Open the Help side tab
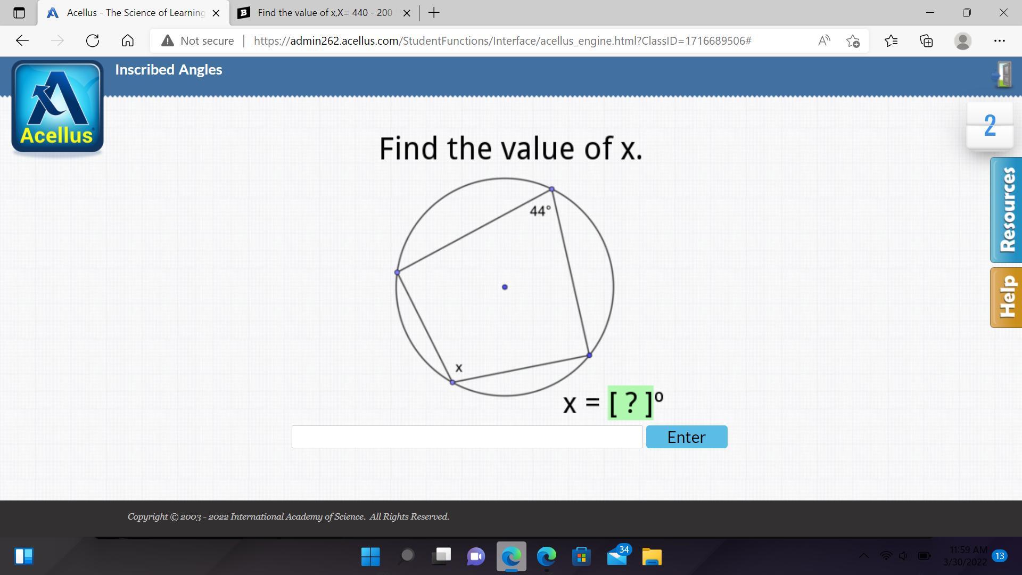The height and width of the screenshot is (575, 1022). click(x=1005, y=297)
